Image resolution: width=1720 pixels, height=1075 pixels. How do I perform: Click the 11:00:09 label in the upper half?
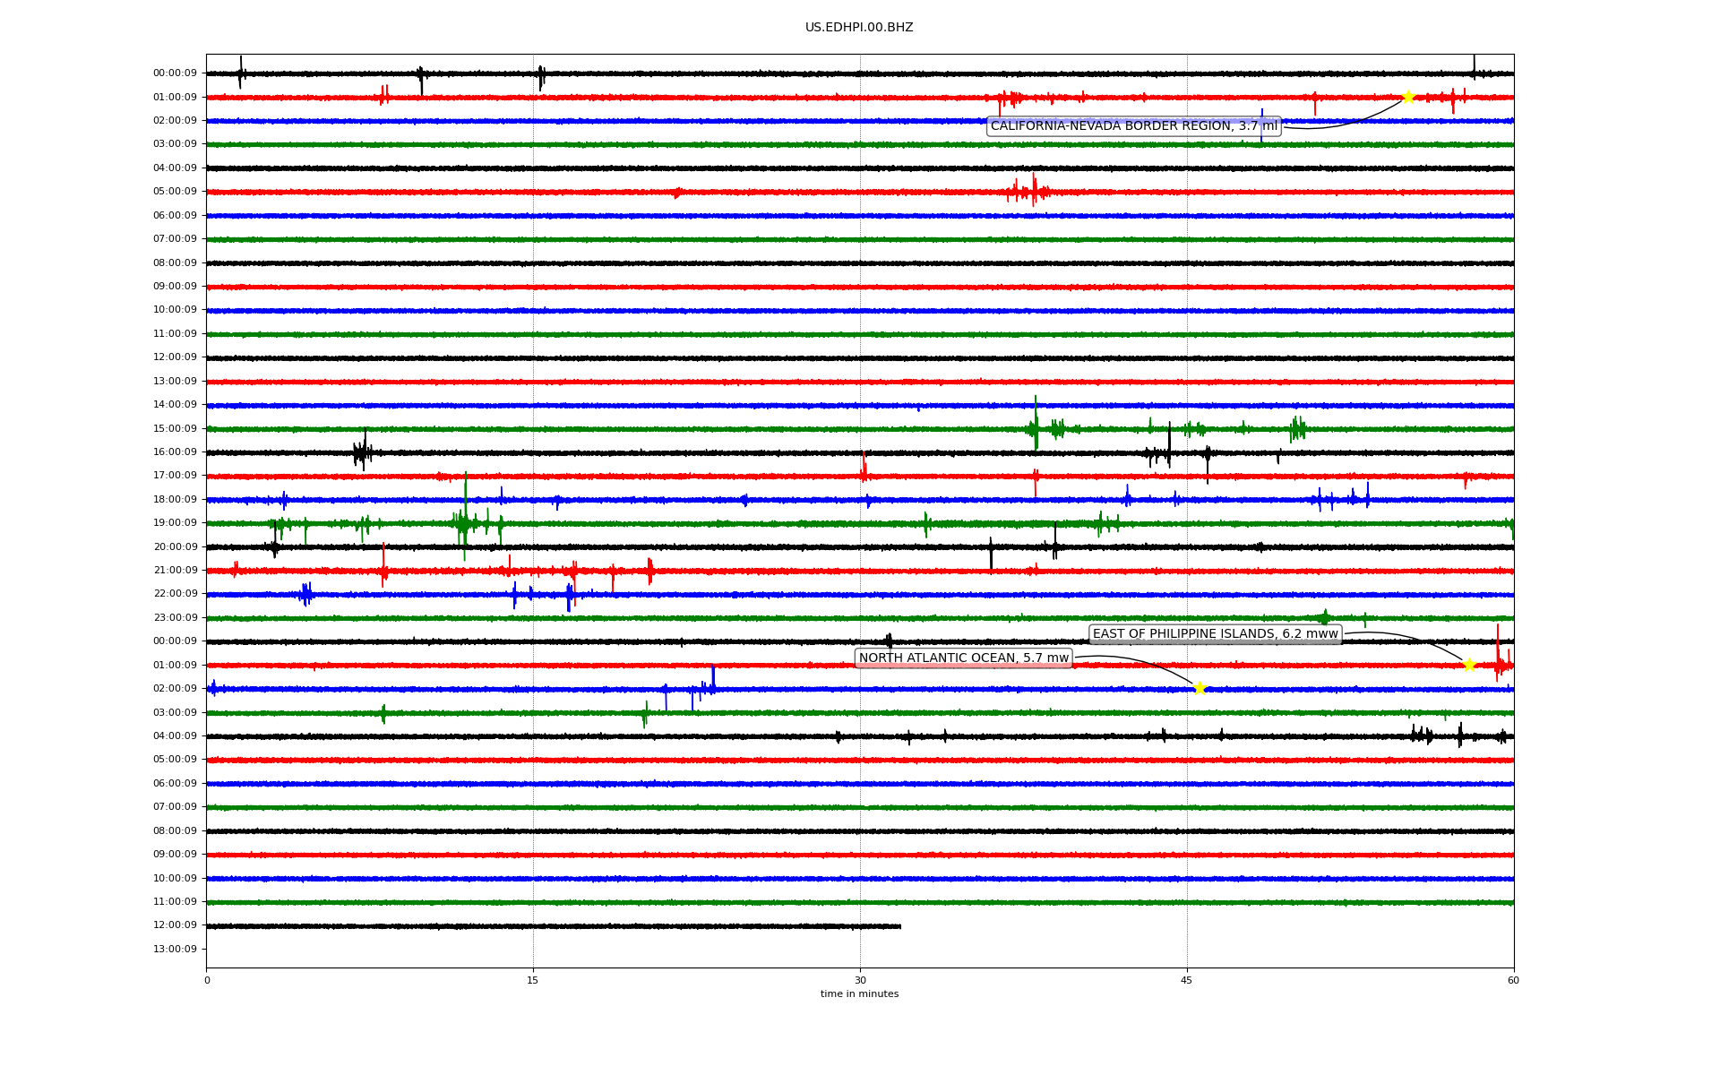point(175,334)
